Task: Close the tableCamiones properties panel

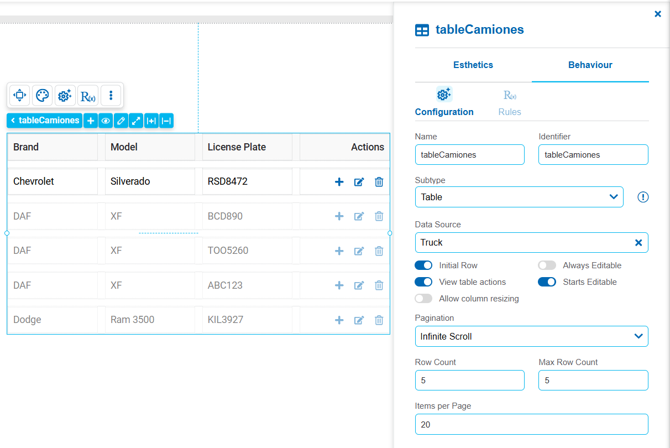Action: pyautogui.click(x=658, y=14)
